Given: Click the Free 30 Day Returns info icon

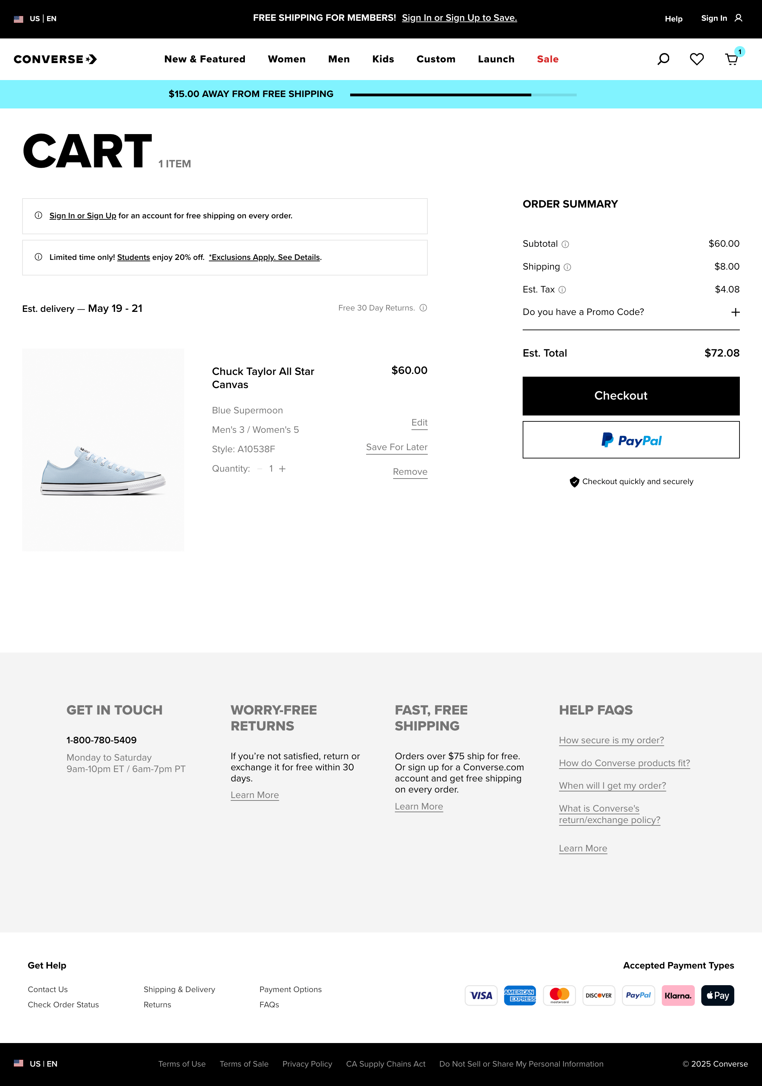Looking at the screenshot, I should click(x=423, y=308).
